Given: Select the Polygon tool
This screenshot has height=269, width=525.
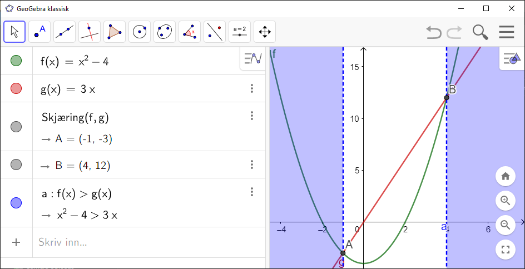Looking at the screenshot, I should tap(115, 32).
